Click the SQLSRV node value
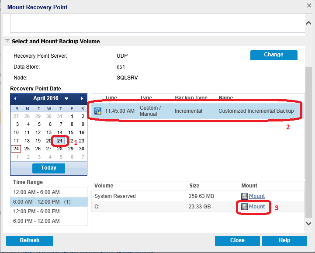This screenshot has width=315, height=253. click(128, 78)
